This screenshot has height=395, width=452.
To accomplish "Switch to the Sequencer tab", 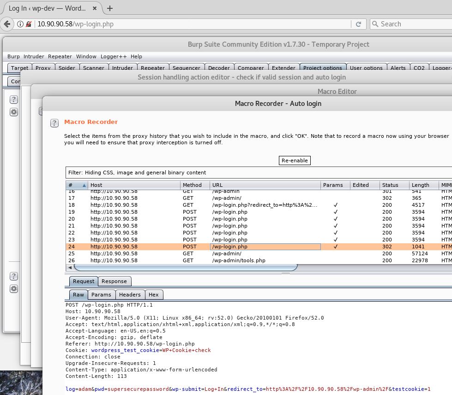I will (187, 68).
